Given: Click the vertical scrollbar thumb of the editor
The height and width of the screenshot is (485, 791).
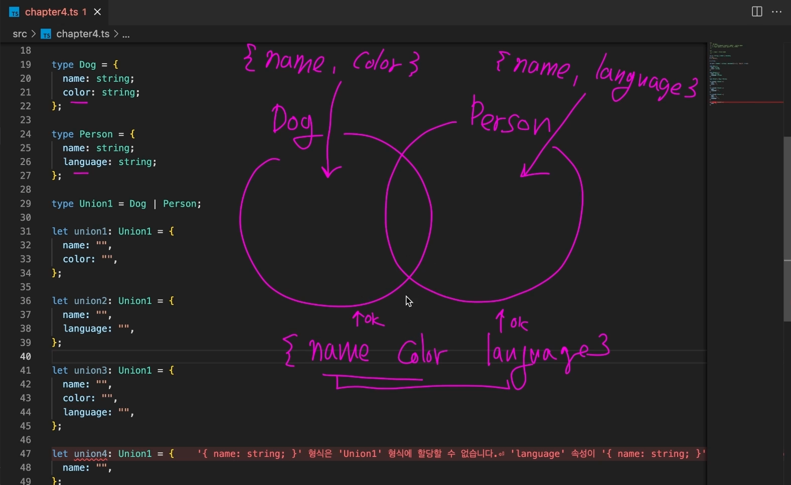Looking at the screenshot, I should tap(787, 228).
